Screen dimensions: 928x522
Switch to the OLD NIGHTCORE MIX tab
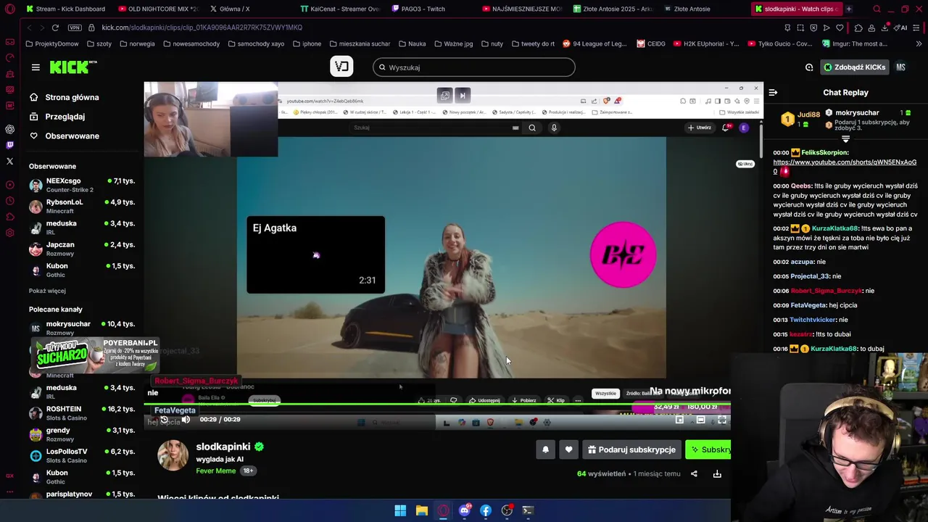click(x=157, y=9)
